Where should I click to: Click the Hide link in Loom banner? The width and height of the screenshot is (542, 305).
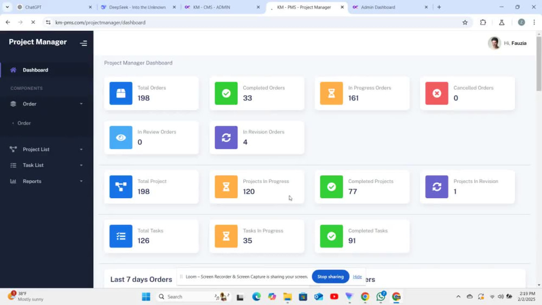click(357, 277)
